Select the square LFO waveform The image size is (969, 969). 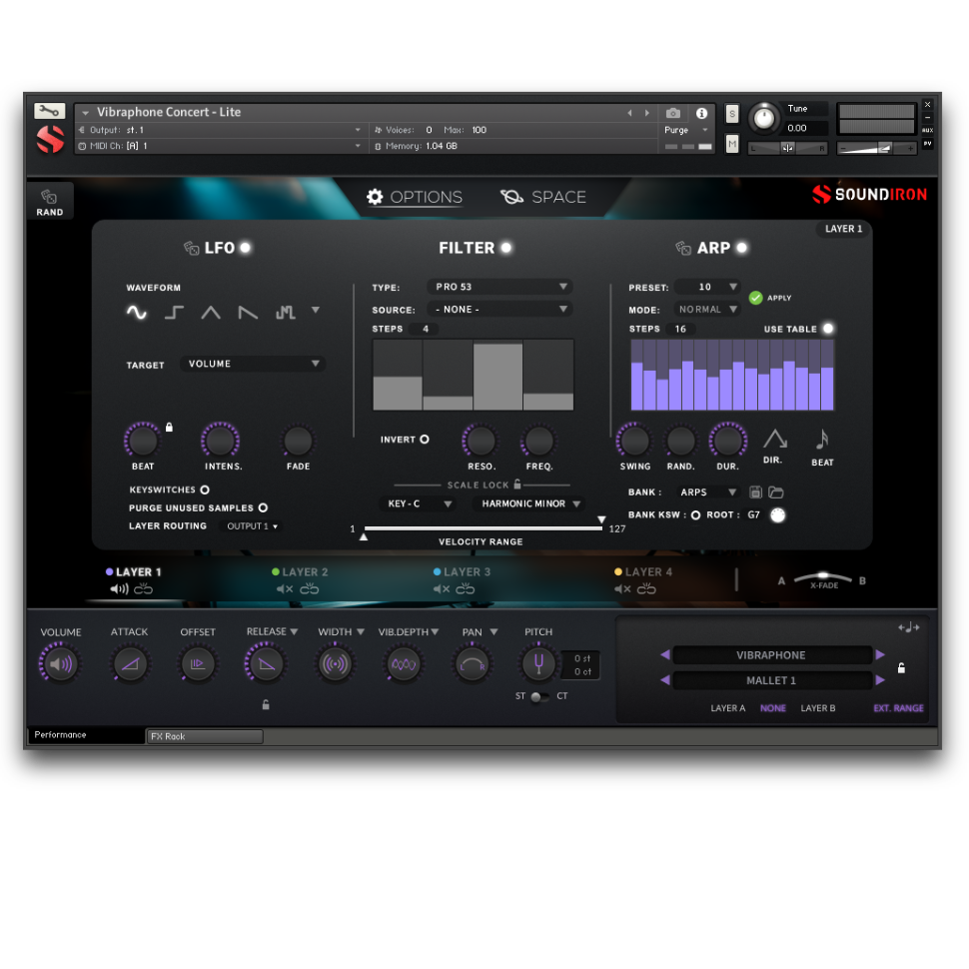coord(174,312)
